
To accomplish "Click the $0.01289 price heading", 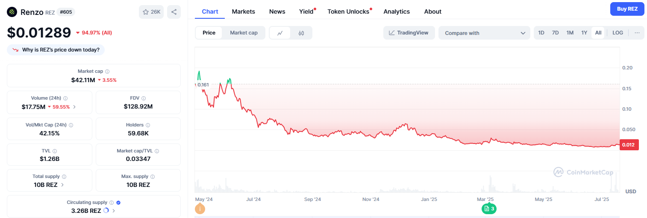I will point(39,32).
